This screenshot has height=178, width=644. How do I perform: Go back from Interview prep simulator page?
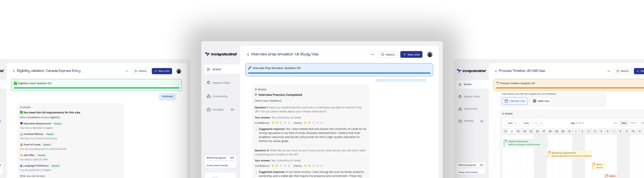tap(248, 54)
